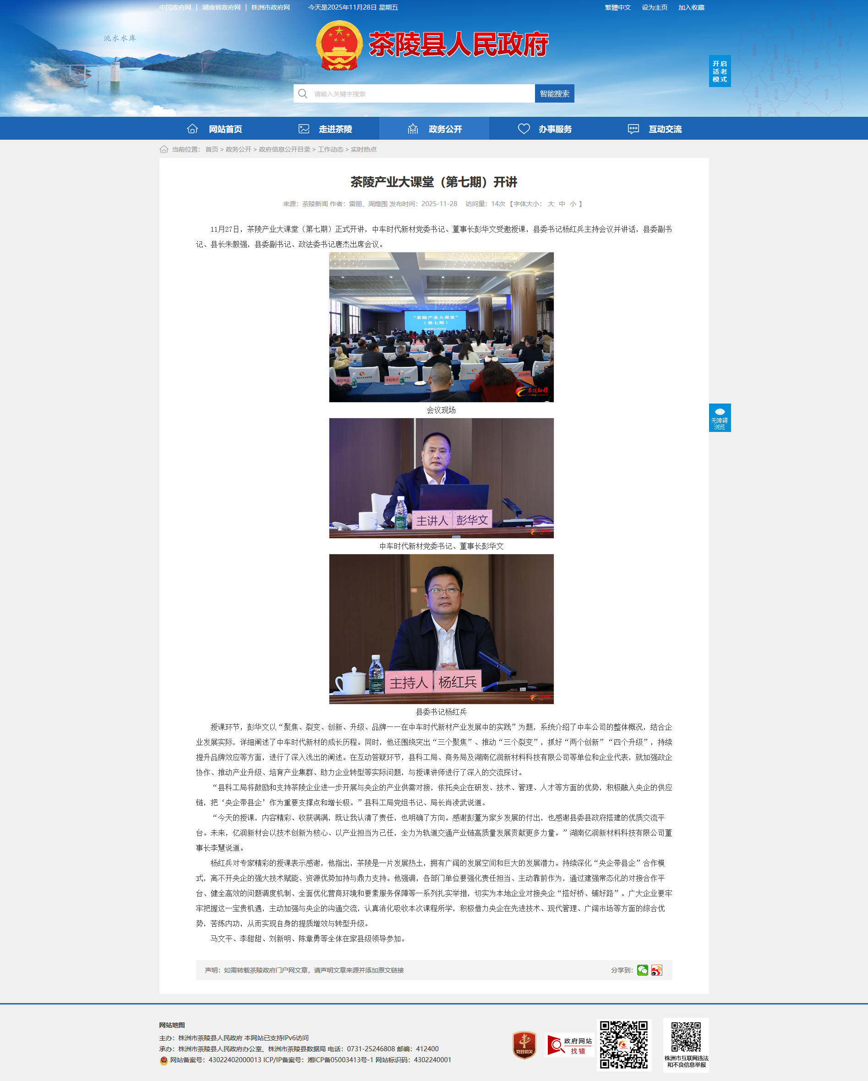The image size is (868, 1081).
Task: Click the 党政机关 badge icon
Action: (x=524, y=1045)
